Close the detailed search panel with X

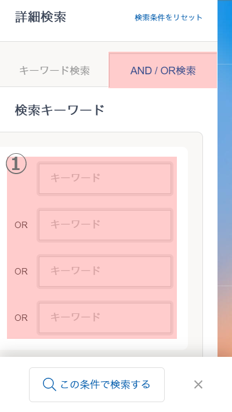pyautogui.click(x=198, y=385)
